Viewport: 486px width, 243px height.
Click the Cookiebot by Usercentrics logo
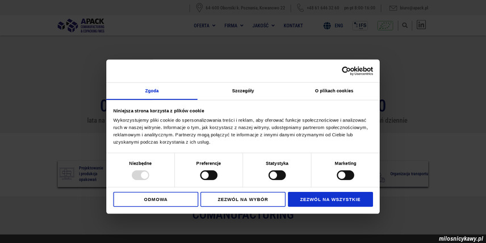(x=357, y=71)
